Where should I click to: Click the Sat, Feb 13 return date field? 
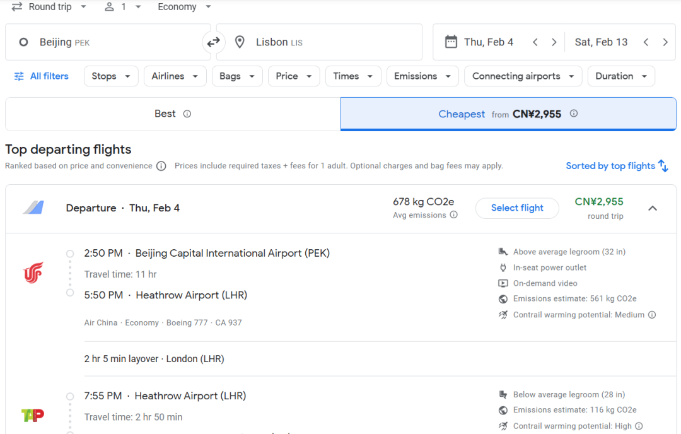click(x=601, y=42)
